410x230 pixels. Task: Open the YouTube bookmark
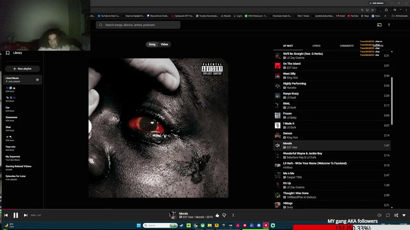353,16
